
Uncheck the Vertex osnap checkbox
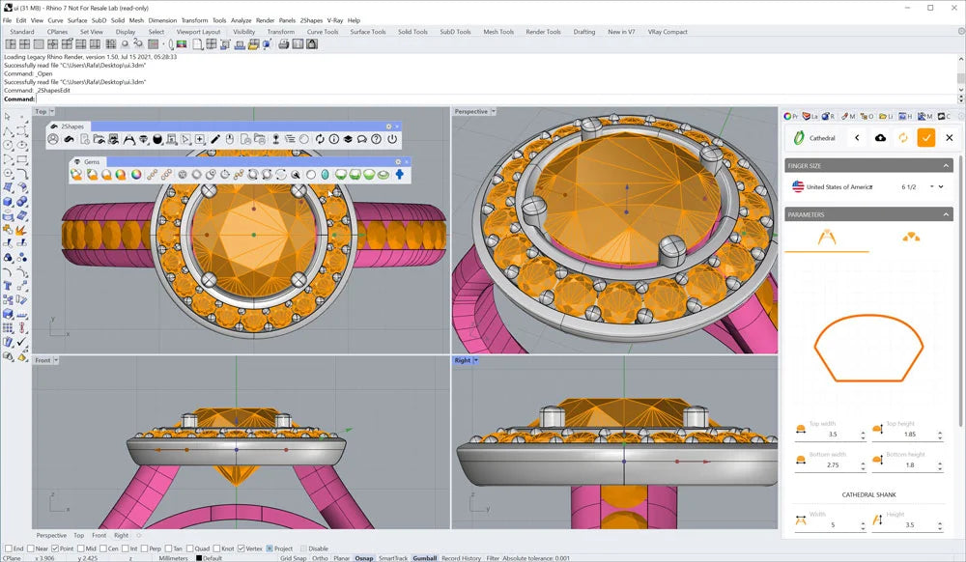coord(241,548)
